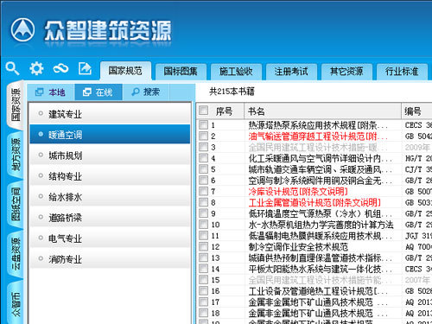
Task: Click the magnifier search icon in toolbar
Action: click(12, 68)
